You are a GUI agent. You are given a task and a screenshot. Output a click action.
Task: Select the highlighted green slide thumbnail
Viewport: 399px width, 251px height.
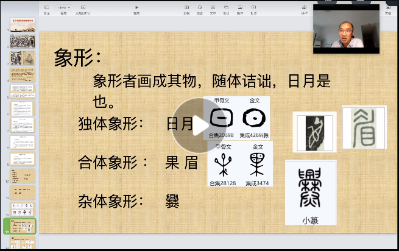[x=23, y=226]
